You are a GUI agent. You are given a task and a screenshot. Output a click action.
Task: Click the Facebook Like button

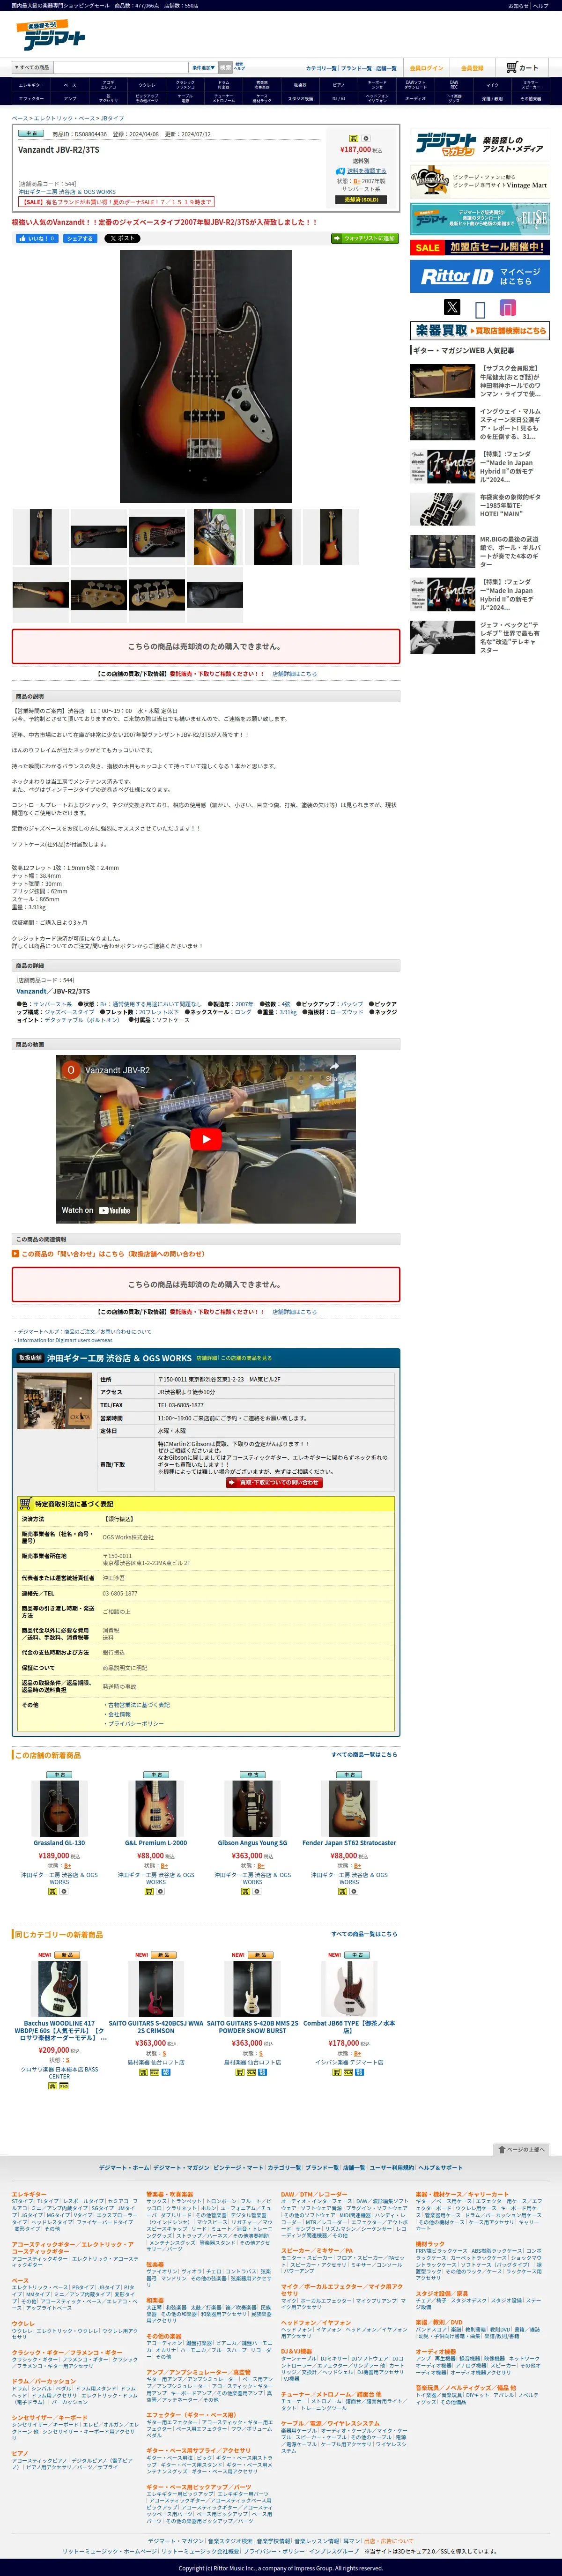pyautogui.click(x=36, y=239)
